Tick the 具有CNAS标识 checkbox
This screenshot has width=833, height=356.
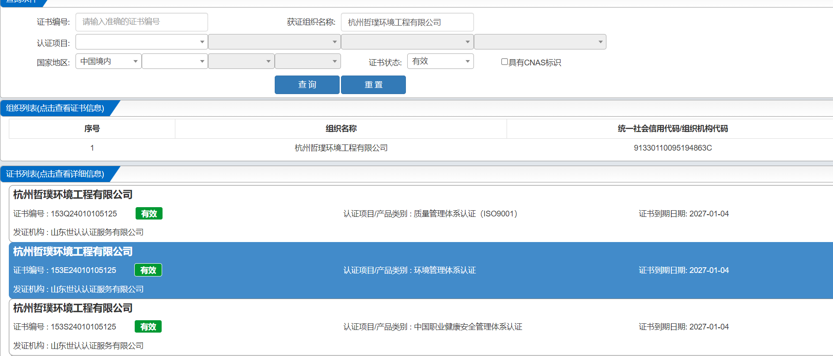tap(504, 62)
